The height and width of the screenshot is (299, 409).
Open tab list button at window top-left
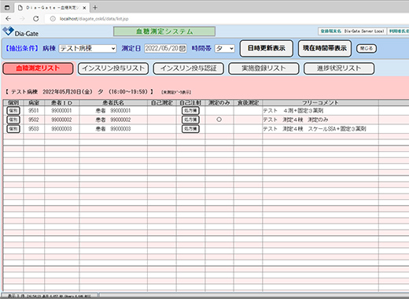[x=7, y=8]
